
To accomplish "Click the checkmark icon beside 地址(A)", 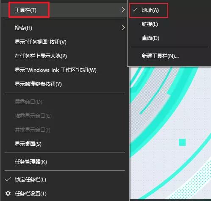I will point(135,10).
